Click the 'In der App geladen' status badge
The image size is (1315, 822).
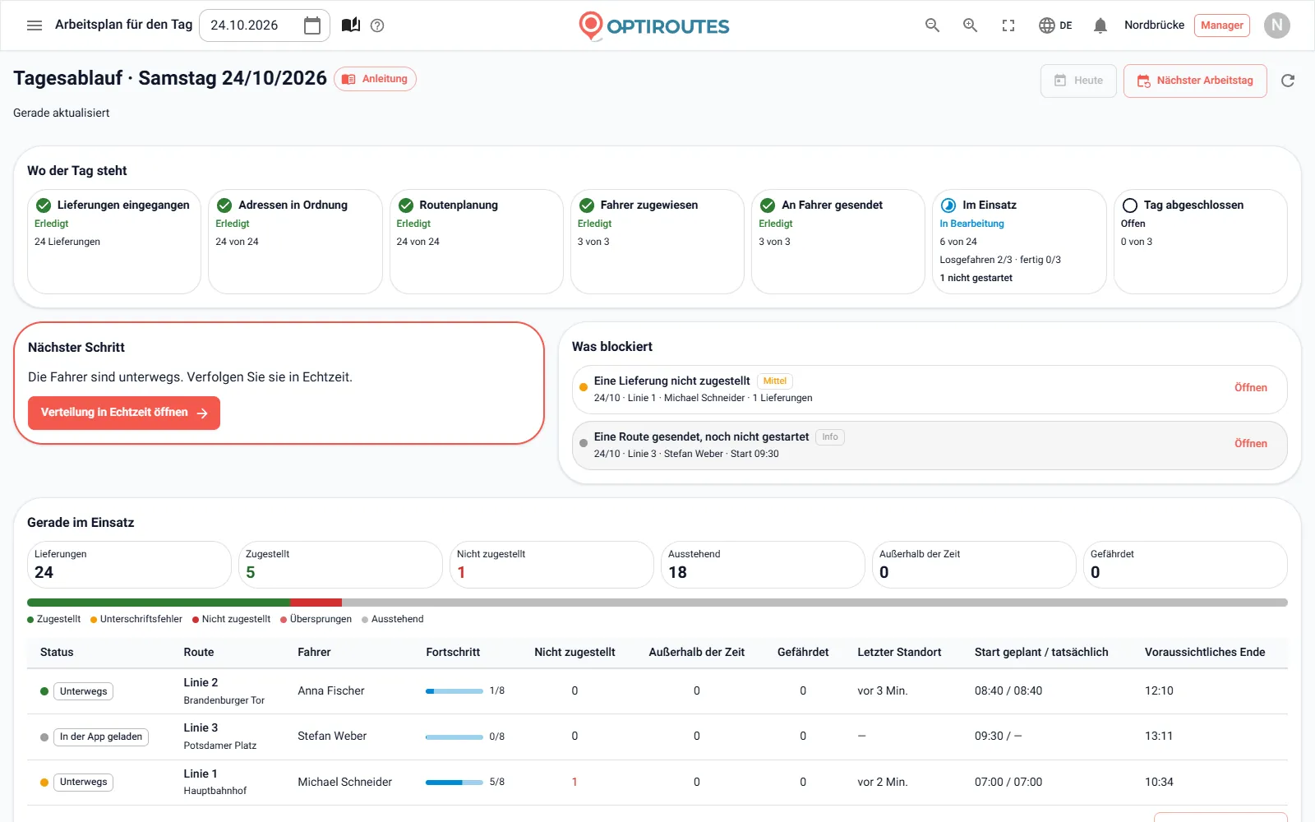coord(101,737)
